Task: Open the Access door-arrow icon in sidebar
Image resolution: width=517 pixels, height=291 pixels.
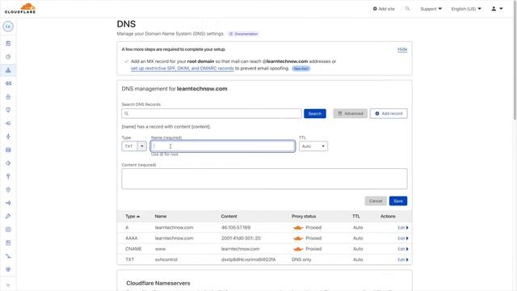Action: (8, 123)
